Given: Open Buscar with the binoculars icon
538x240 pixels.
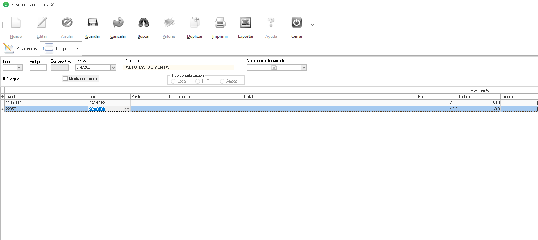Looking at the screenshot, I should 143,23.
